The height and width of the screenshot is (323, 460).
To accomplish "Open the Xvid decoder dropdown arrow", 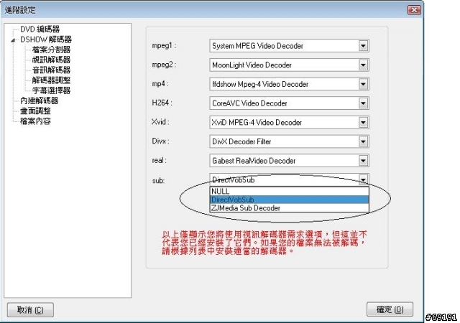I will [x=363, y=123].
